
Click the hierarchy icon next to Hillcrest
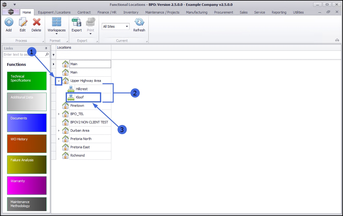click(71, 89)
